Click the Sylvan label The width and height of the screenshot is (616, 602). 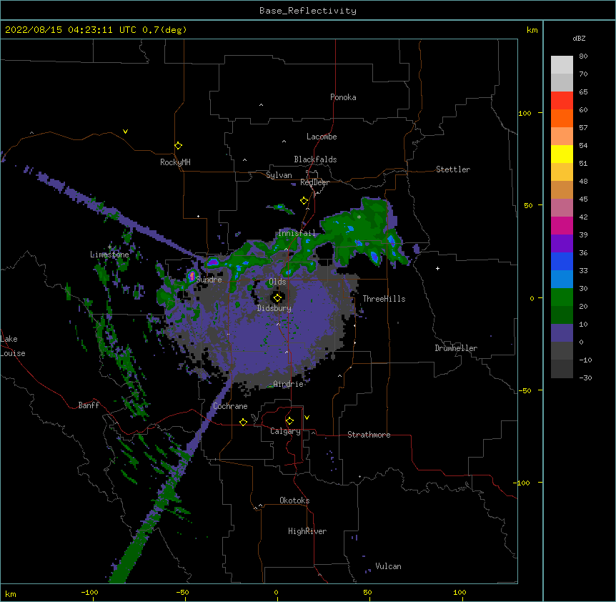click(x=279, y=175)
